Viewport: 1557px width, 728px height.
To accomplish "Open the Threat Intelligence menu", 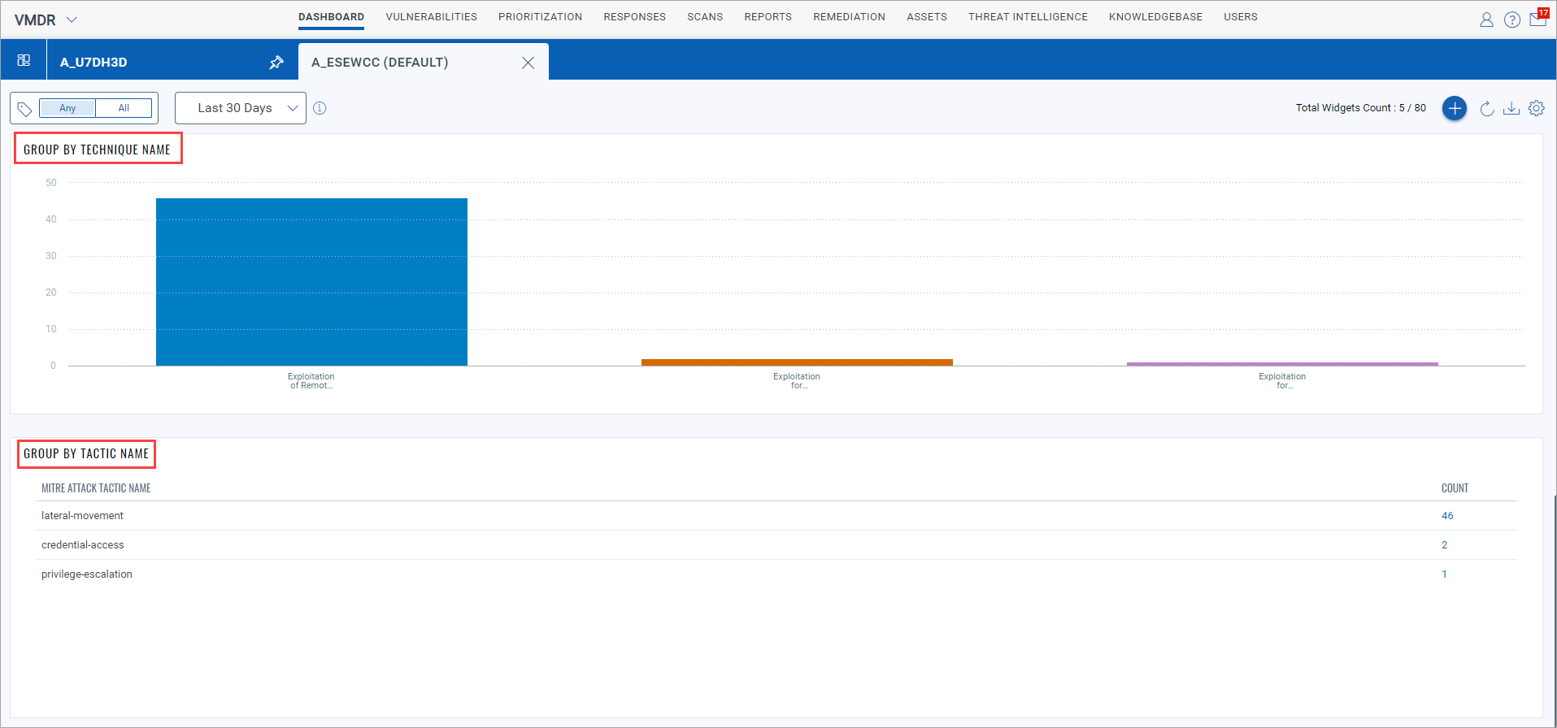I will click(x=1027, y=17).
